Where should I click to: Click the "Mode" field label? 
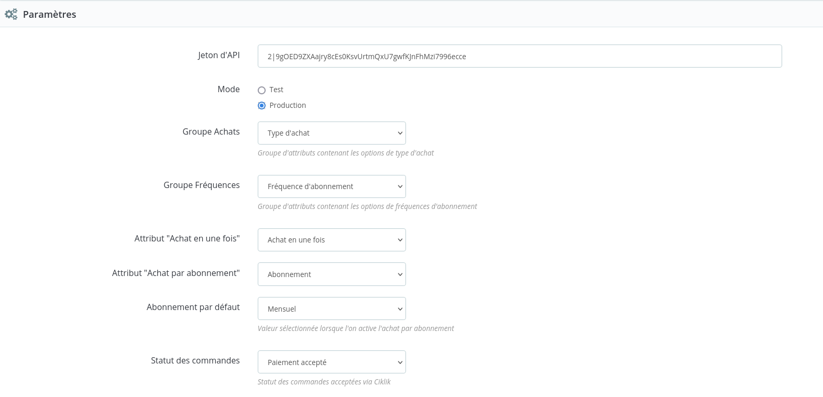228,89
